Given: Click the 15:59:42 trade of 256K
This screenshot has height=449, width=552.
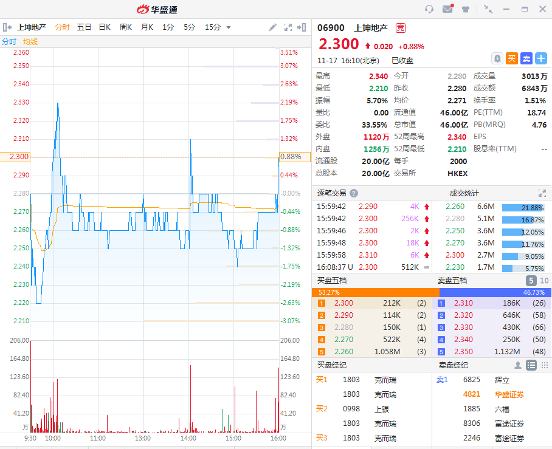Looking at the screenshot, I should tap(373, 219).
